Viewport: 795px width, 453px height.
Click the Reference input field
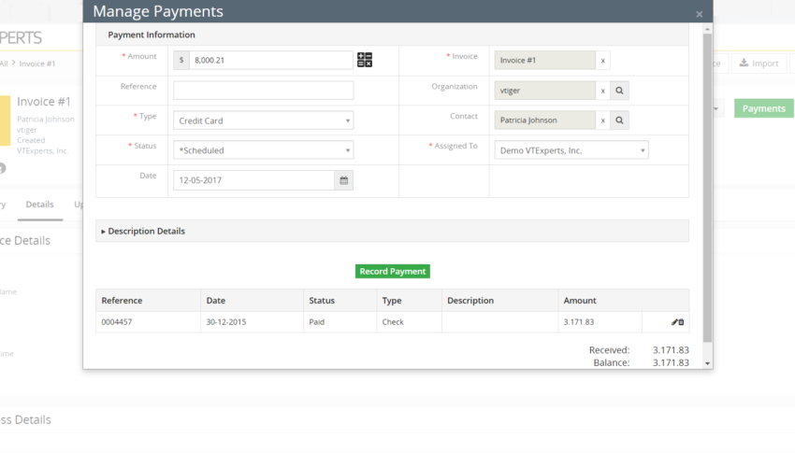tap(264, 91)
